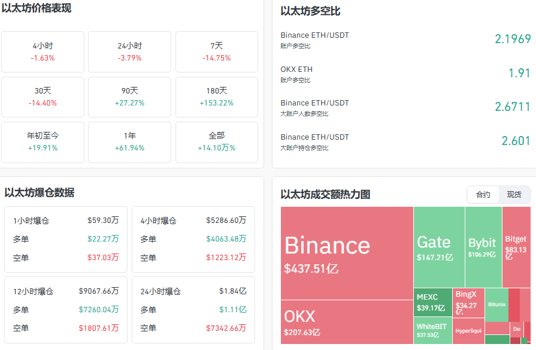Click Binance ETH/USDT 账户多空比 ratio 2.1969
Image resolution: width=536 pixels, height=350 pixels.
(513, 39)
